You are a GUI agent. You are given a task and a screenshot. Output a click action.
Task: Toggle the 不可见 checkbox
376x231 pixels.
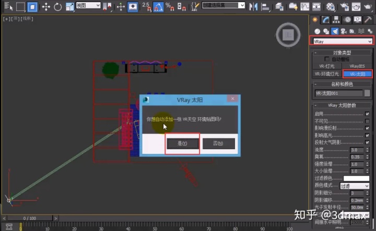[367, 121]
